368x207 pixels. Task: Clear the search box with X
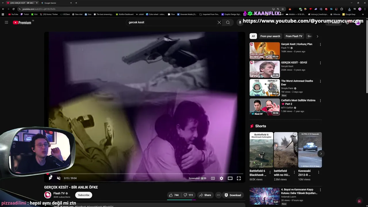point(219,22)
